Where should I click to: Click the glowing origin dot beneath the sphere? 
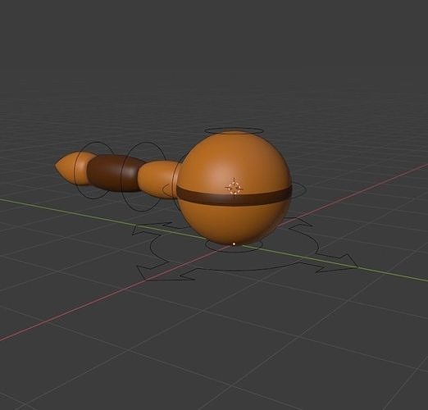234,244
